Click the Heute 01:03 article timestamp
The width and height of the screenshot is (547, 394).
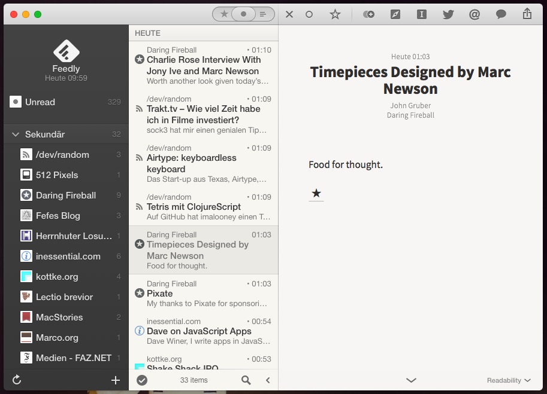[410, 56]
